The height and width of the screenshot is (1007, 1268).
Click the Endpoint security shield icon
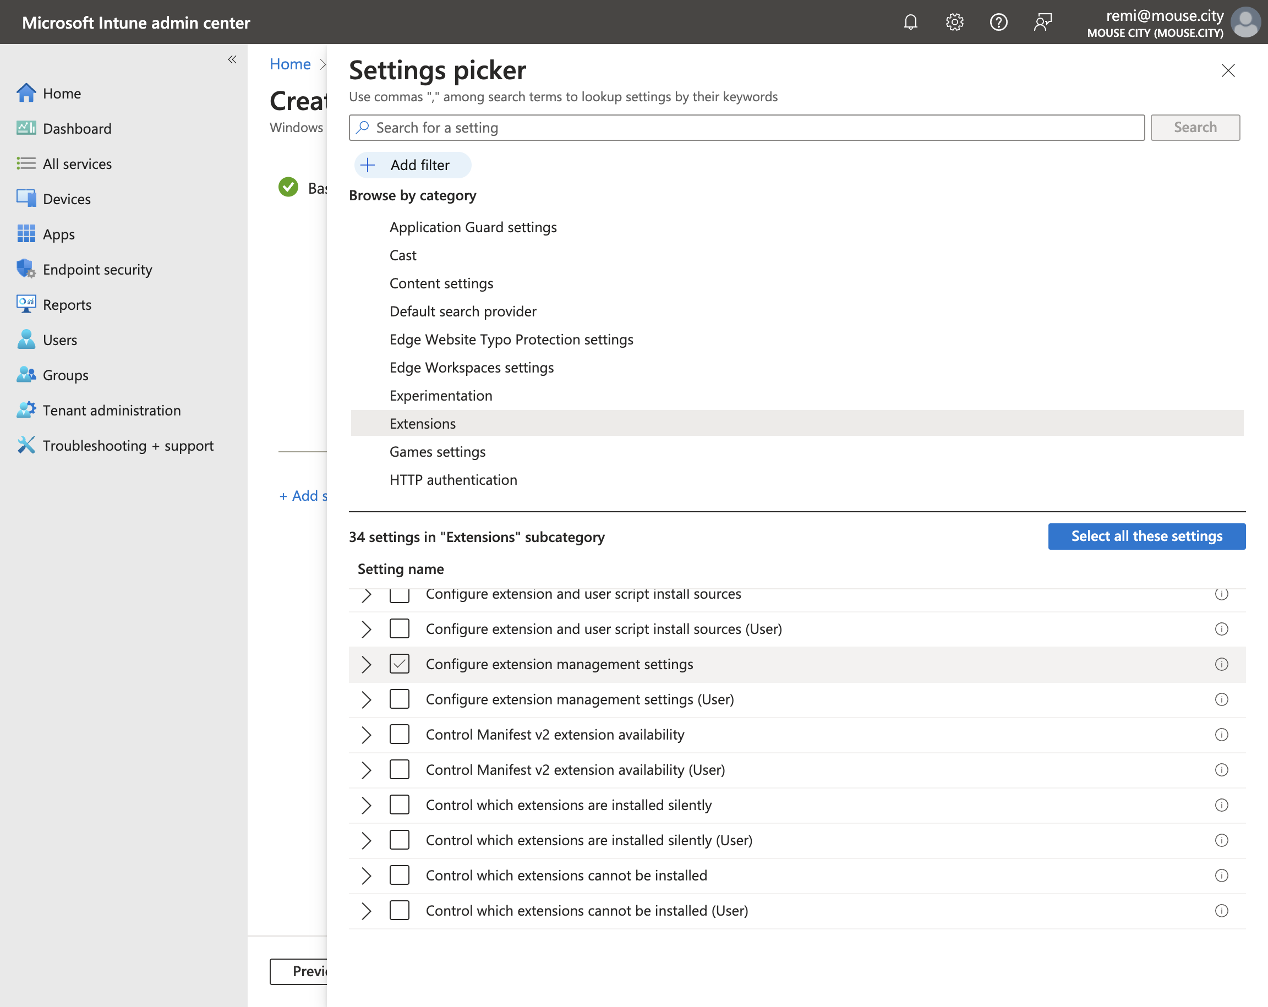coord(26,270)
